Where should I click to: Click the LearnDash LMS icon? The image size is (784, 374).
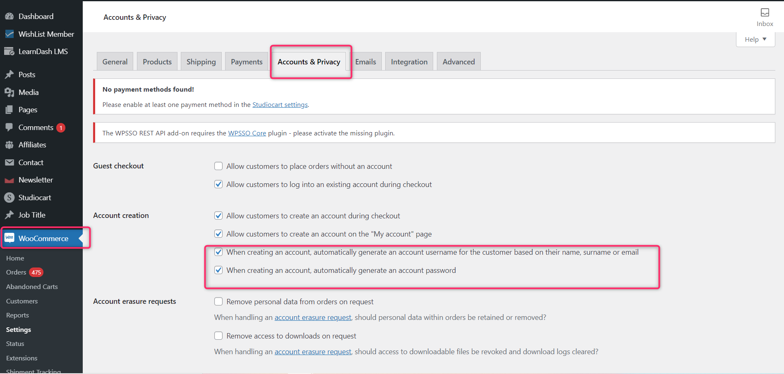pos(9,52)
